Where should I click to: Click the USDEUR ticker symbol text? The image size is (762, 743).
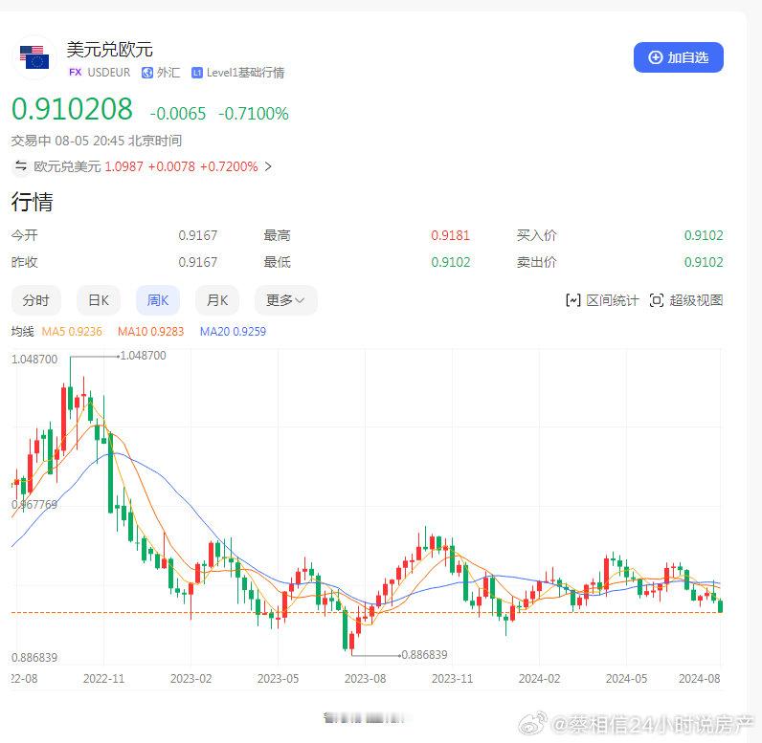point(109,73)
